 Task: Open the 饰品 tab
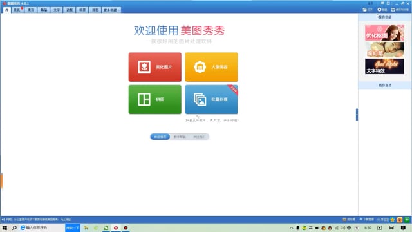(44, 10)
